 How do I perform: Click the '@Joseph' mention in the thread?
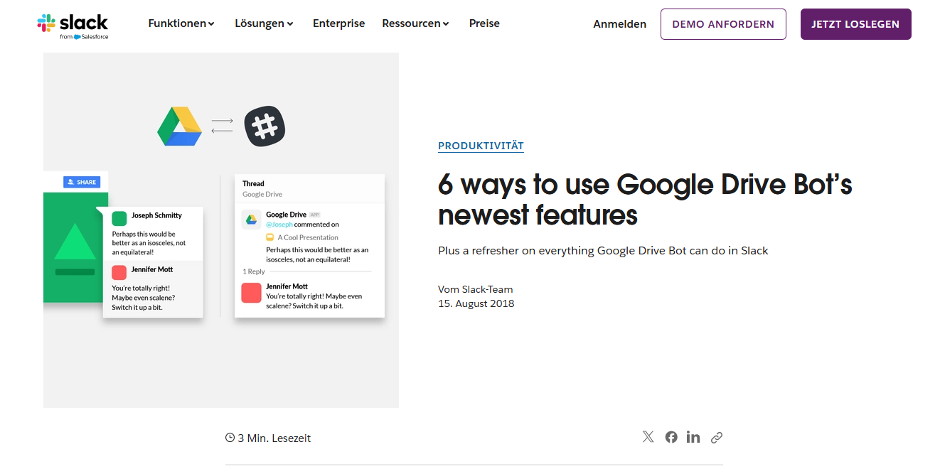pyautogui.click(x=279, y=225)
